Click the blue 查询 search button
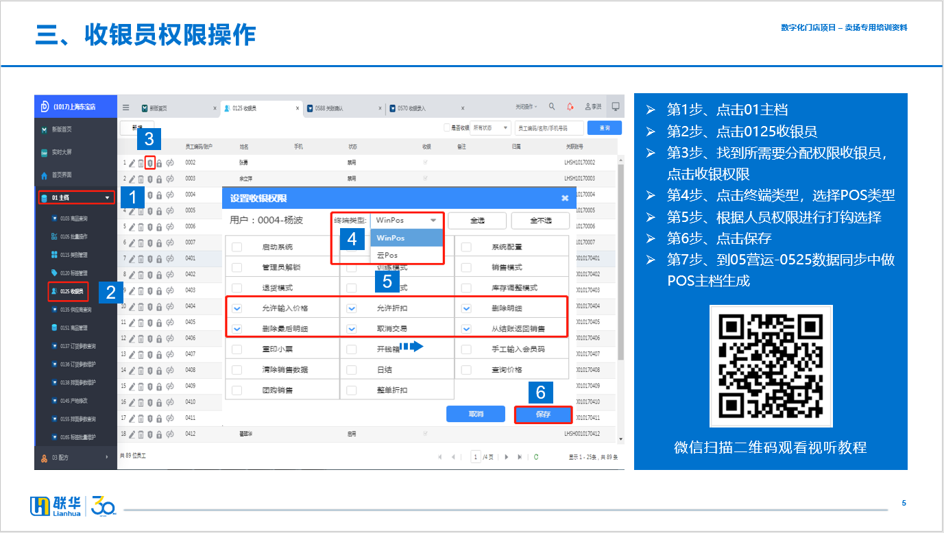The height and width of the screenshot is (533, 944). click(x=604, y=127)
